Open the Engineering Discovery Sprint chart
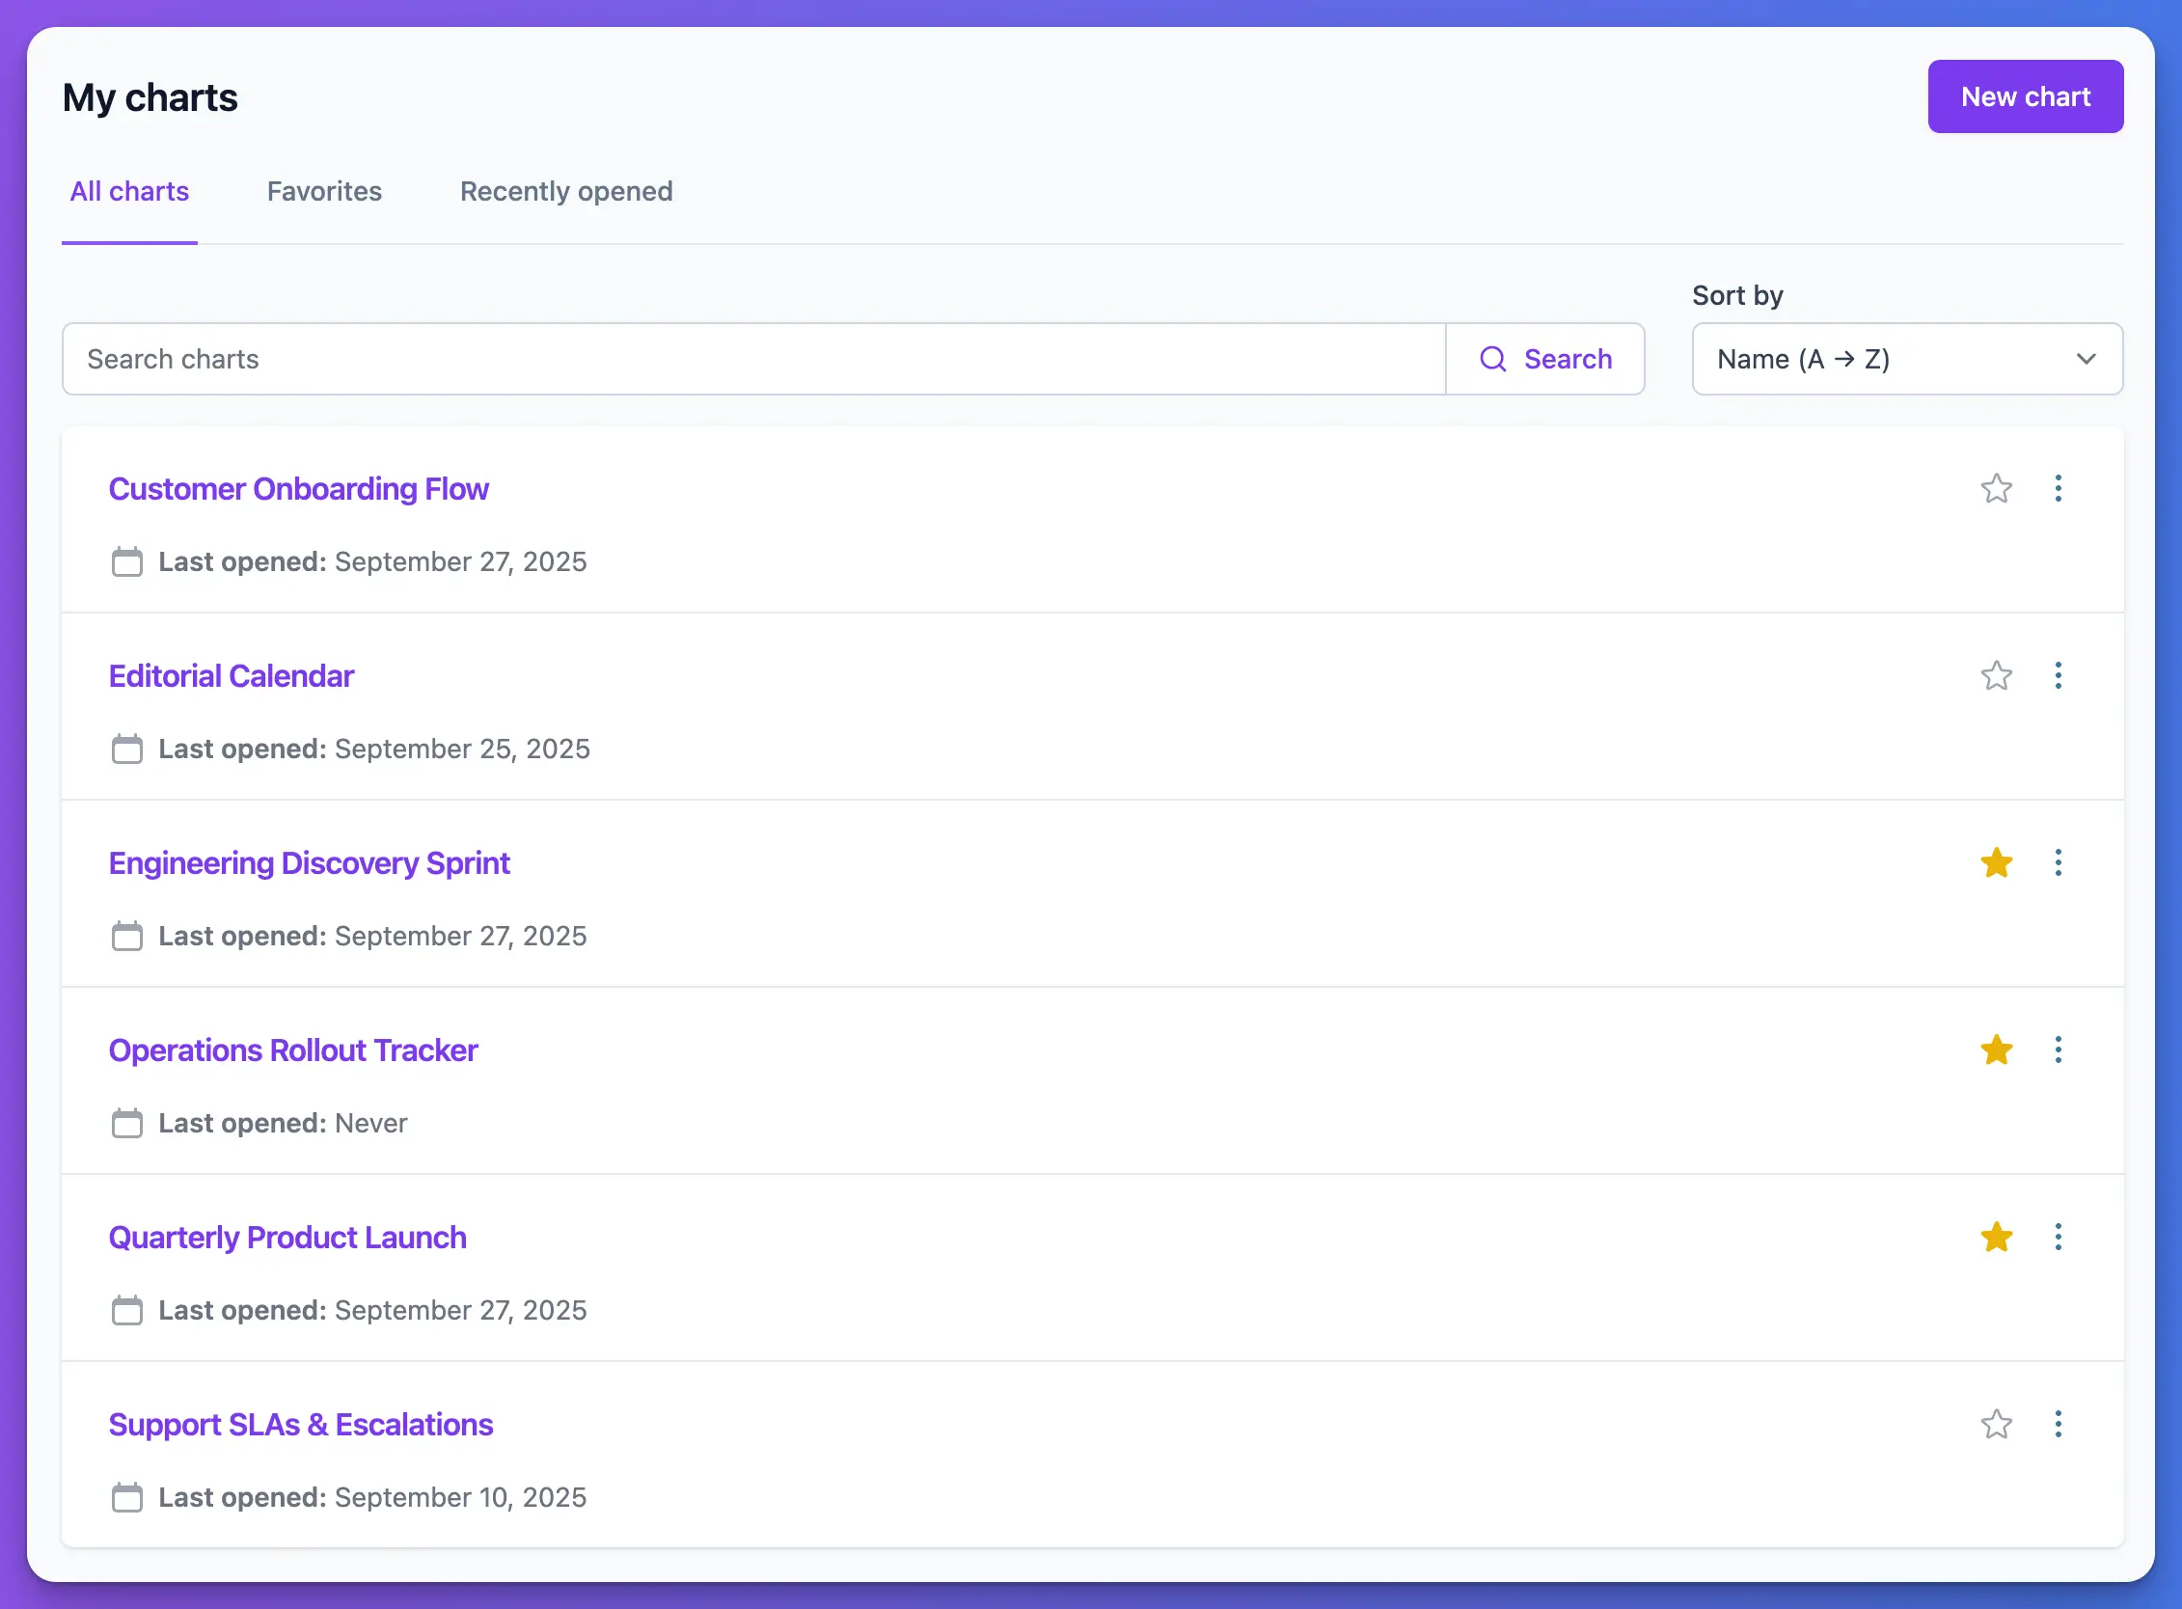Screen dimensions: 2182x1609 point(309,862)
